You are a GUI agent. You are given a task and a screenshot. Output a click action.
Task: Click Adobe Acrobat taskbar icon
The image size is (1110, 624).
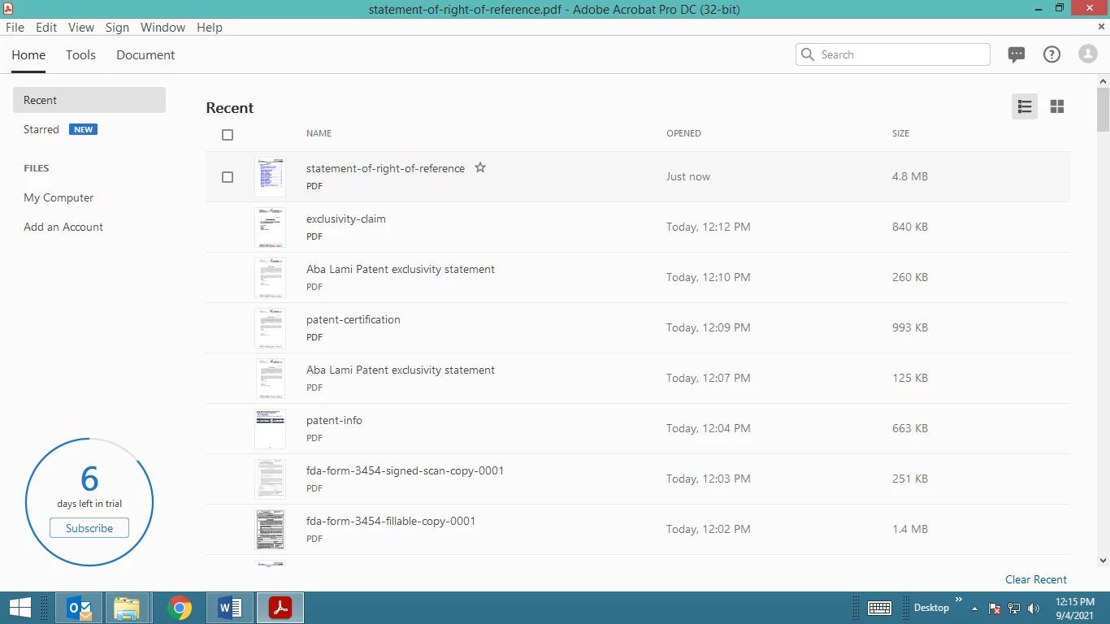coord(280,608)
